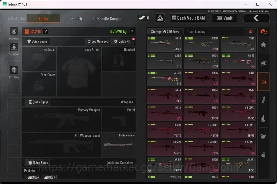Open the Health tab
Screen dimensions: 277x184
coord(77,19)
